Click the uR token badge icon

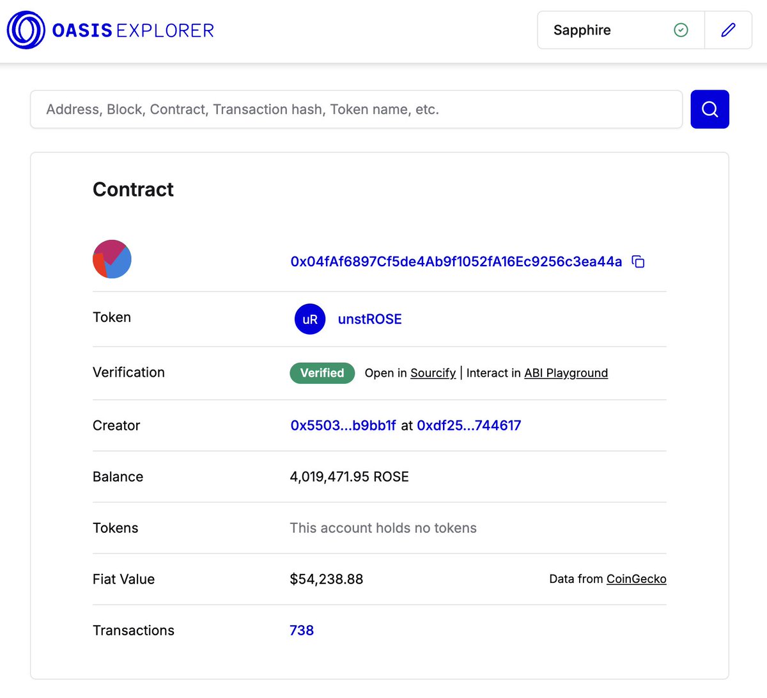tap(310, 319)
